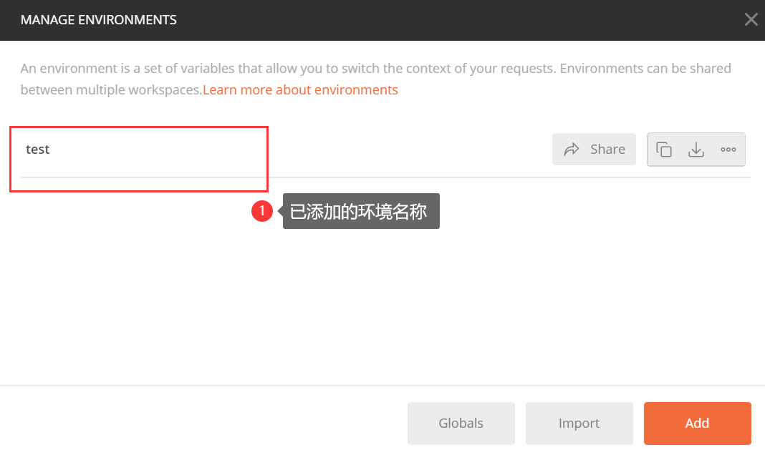Click the red numbered badge 1
765x465 pixels.
(x=262, y=211)
